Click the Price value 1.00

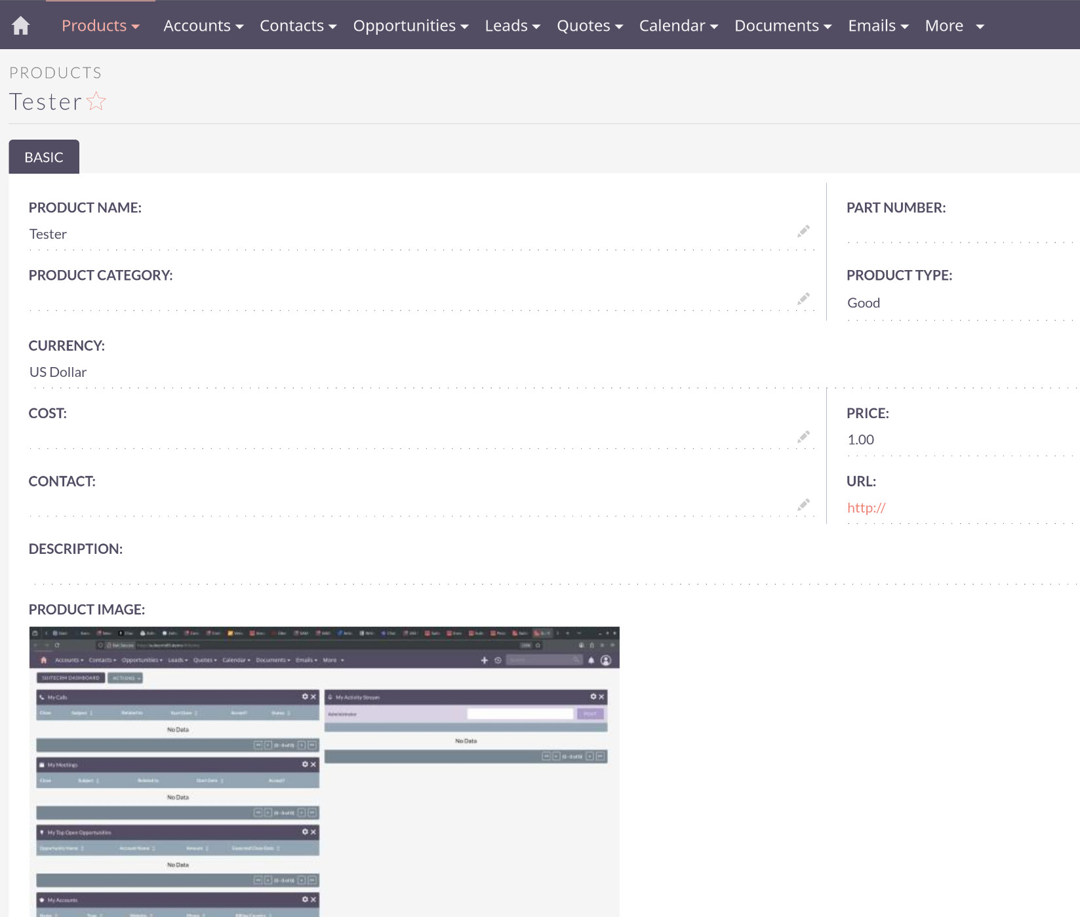coord(860,440)
